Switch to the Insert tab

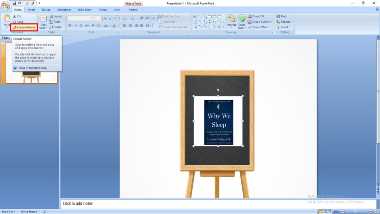click(x=31, y=10)
